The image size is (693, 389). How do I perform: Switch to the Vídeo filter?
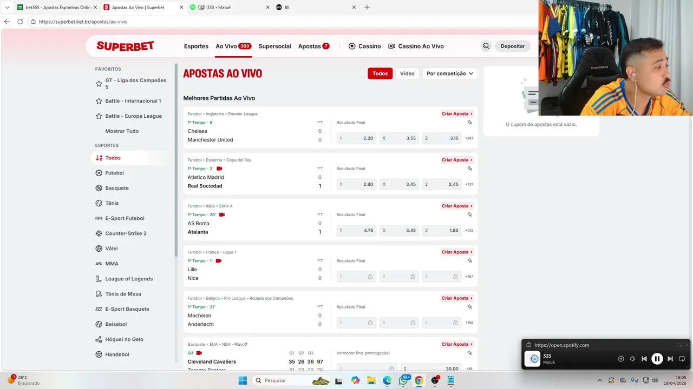coord(407,73)
